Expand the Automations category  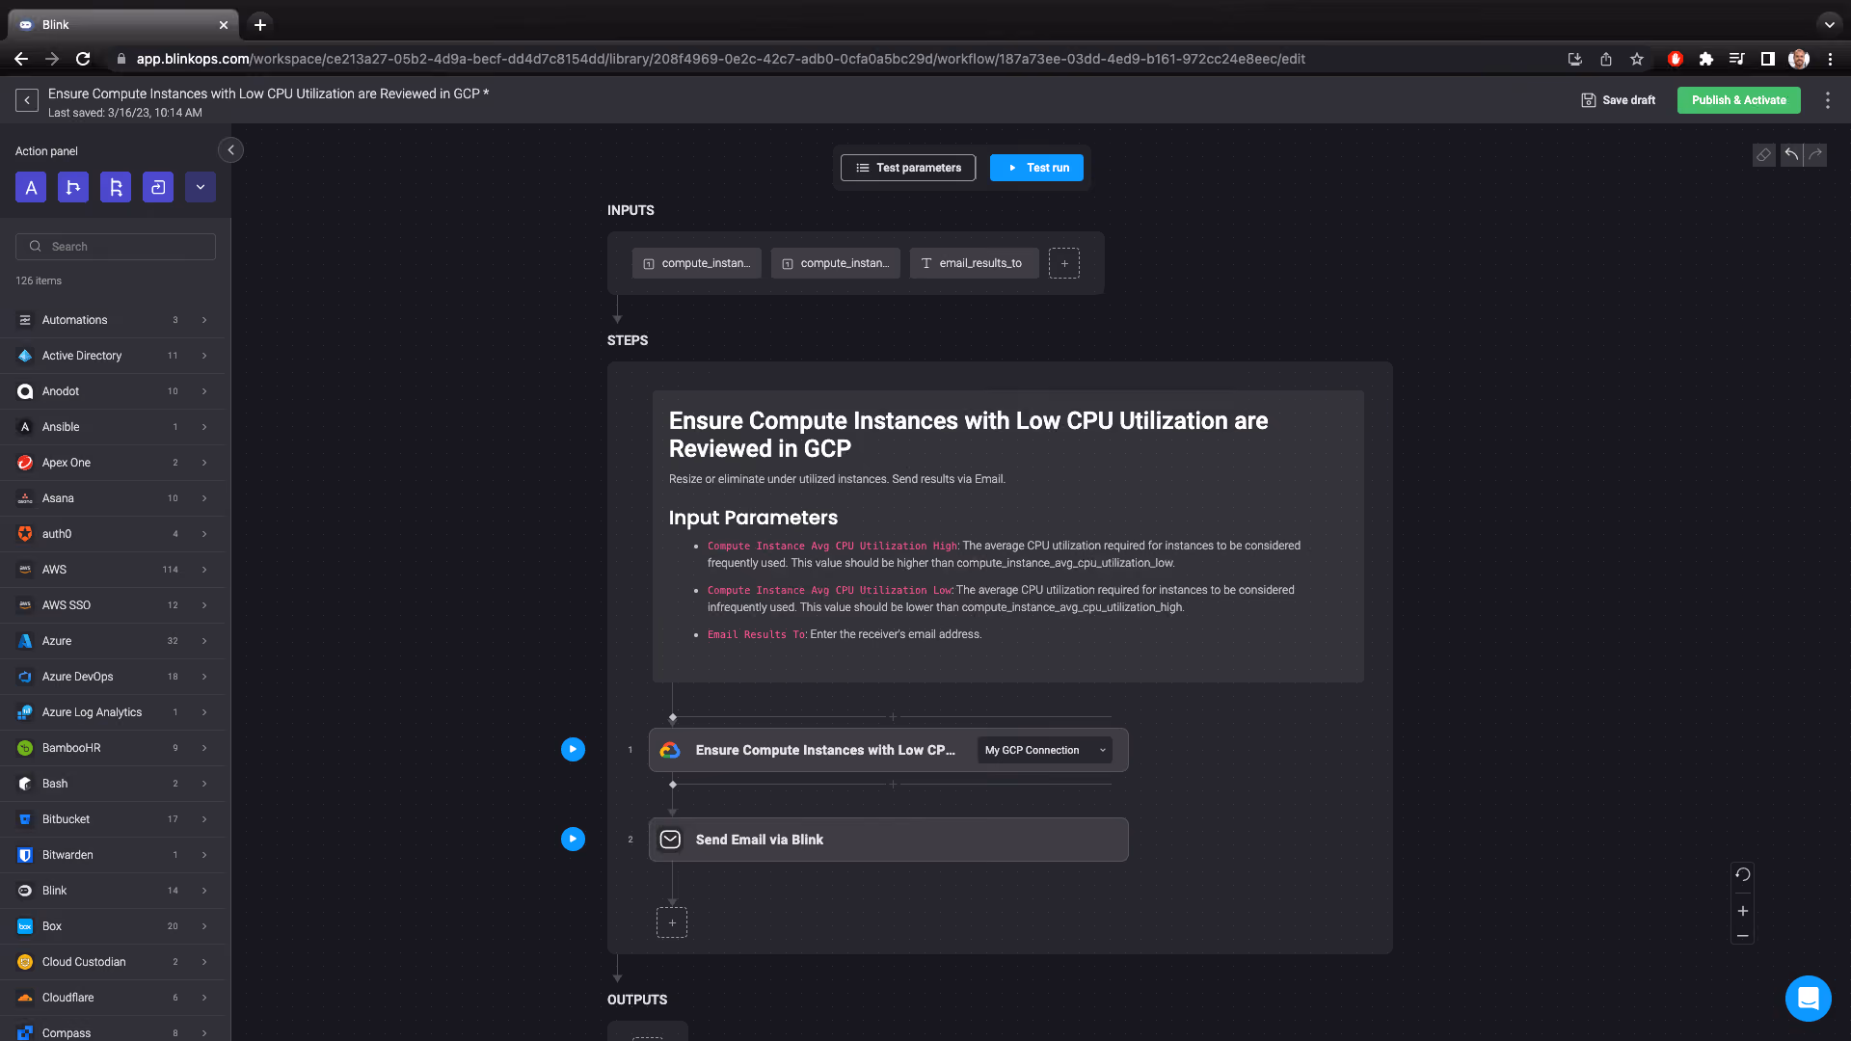pyautogui.click(x=112, y=320)
